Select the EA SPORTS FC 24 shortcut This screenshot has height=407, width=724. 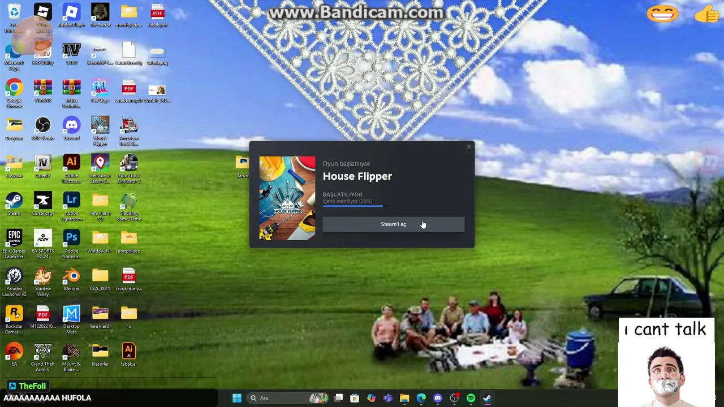tap(43, 245)
